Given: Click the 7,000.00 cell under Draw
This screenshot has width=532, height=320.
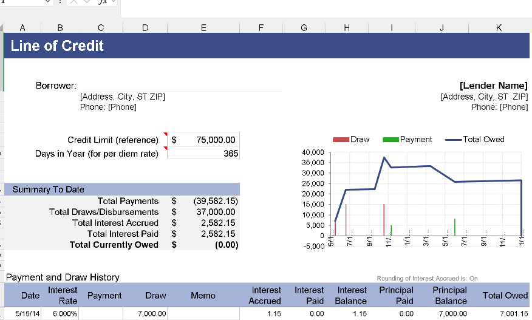Looking at the screenshot, I should (x=145, y=313).
